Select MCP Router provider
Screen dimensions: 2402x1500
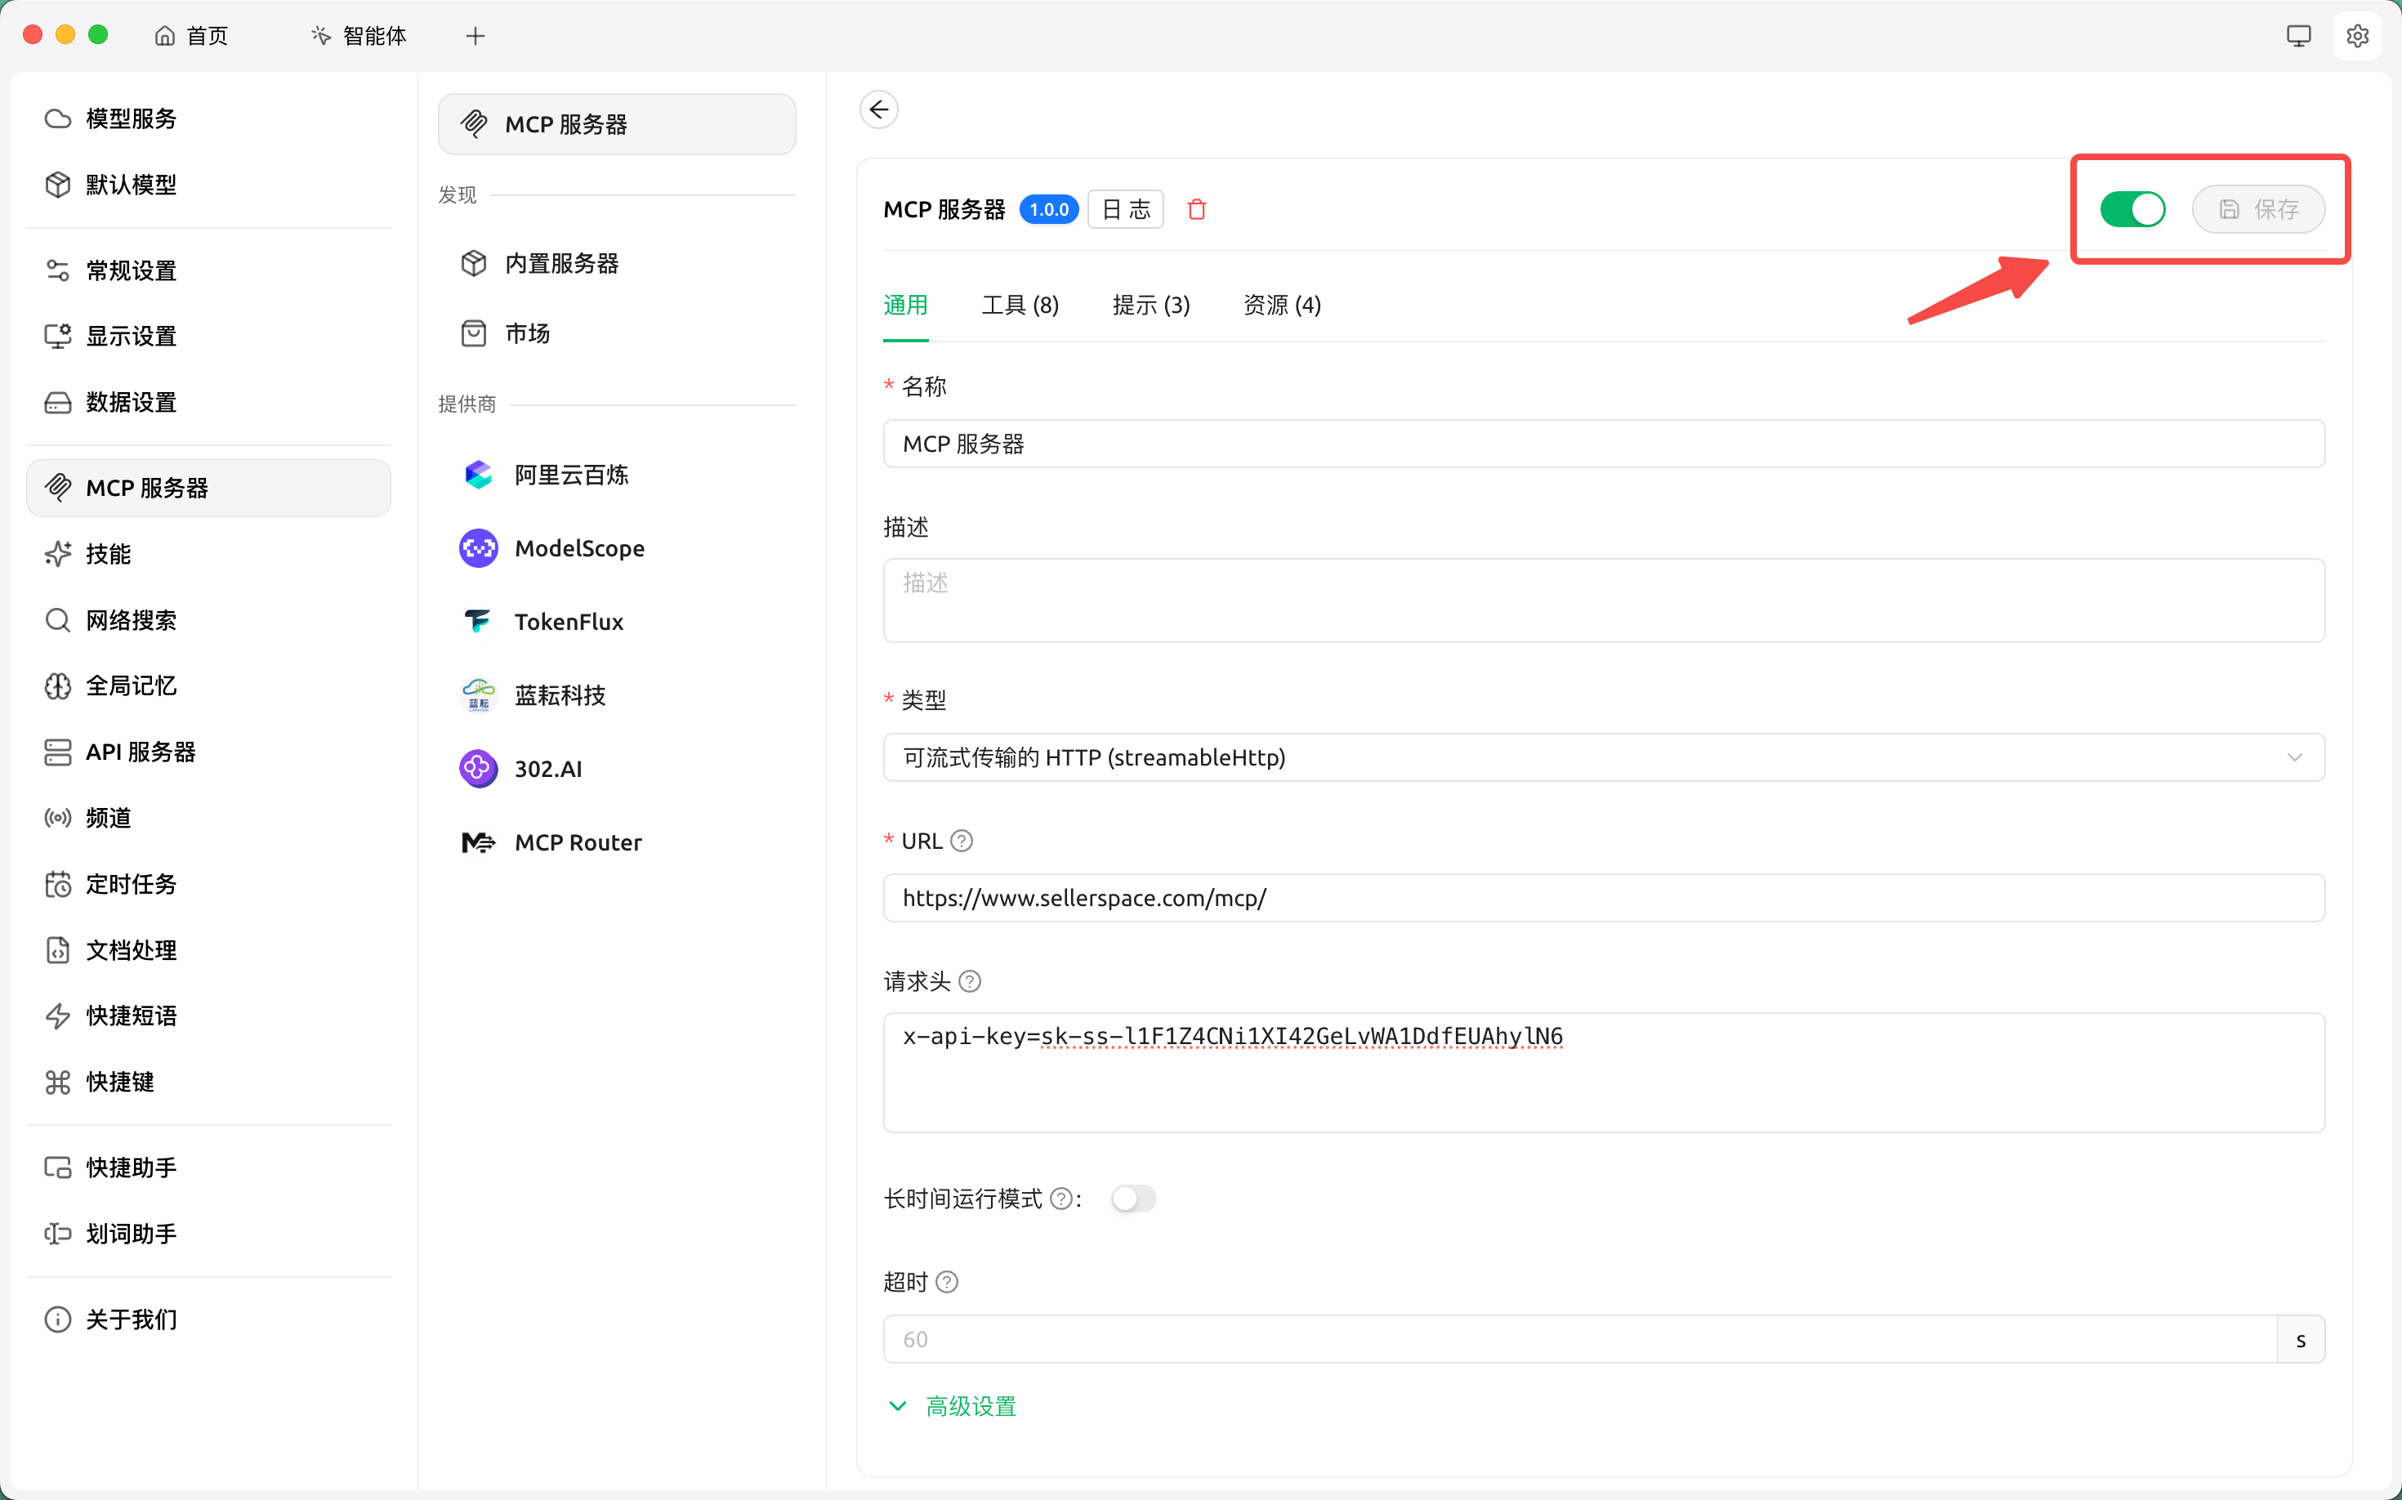[617, 842]
